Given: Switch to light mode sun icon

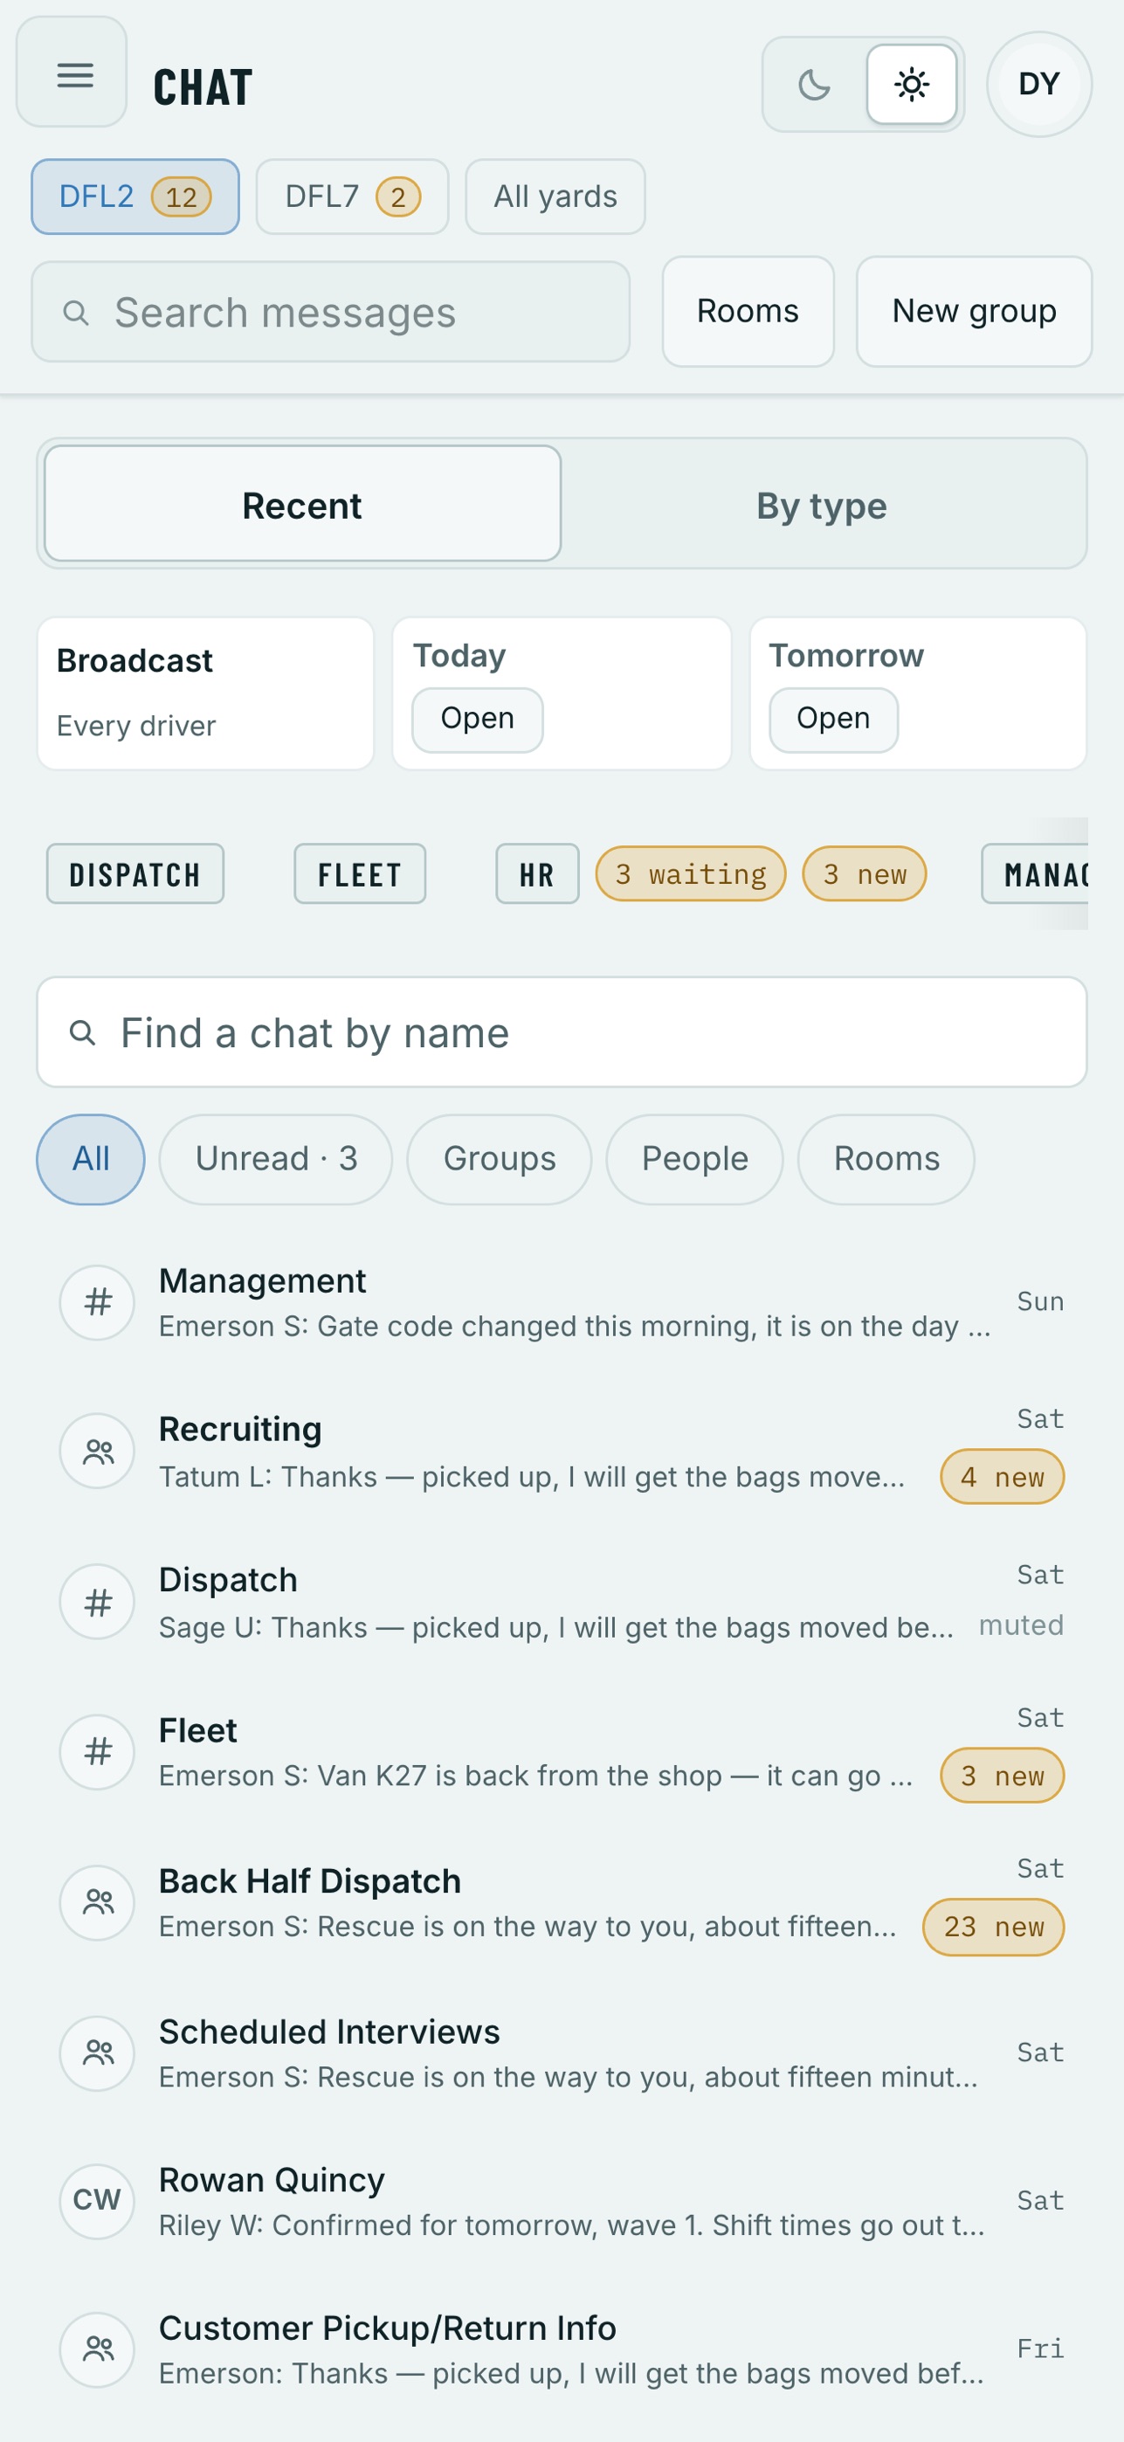Looking at the screenshot, I should (x=912, y=85).
